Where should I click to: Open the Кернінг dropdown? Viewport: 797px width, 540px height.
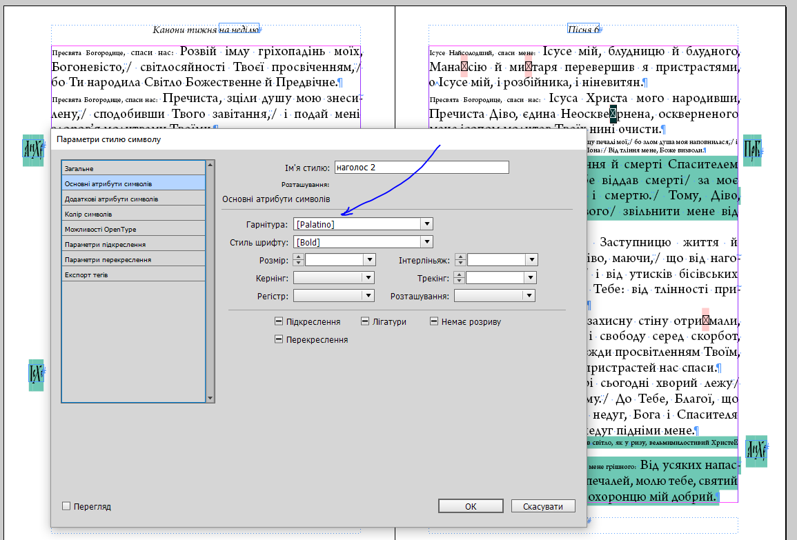(x=368, y=277)
